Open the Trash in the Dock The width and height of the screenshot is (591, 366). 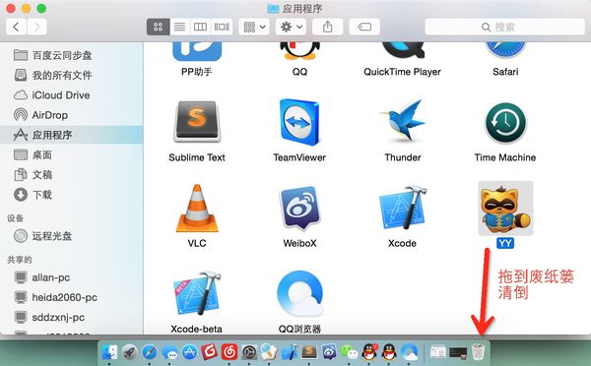pyautogui.click(x=478, y=352)
